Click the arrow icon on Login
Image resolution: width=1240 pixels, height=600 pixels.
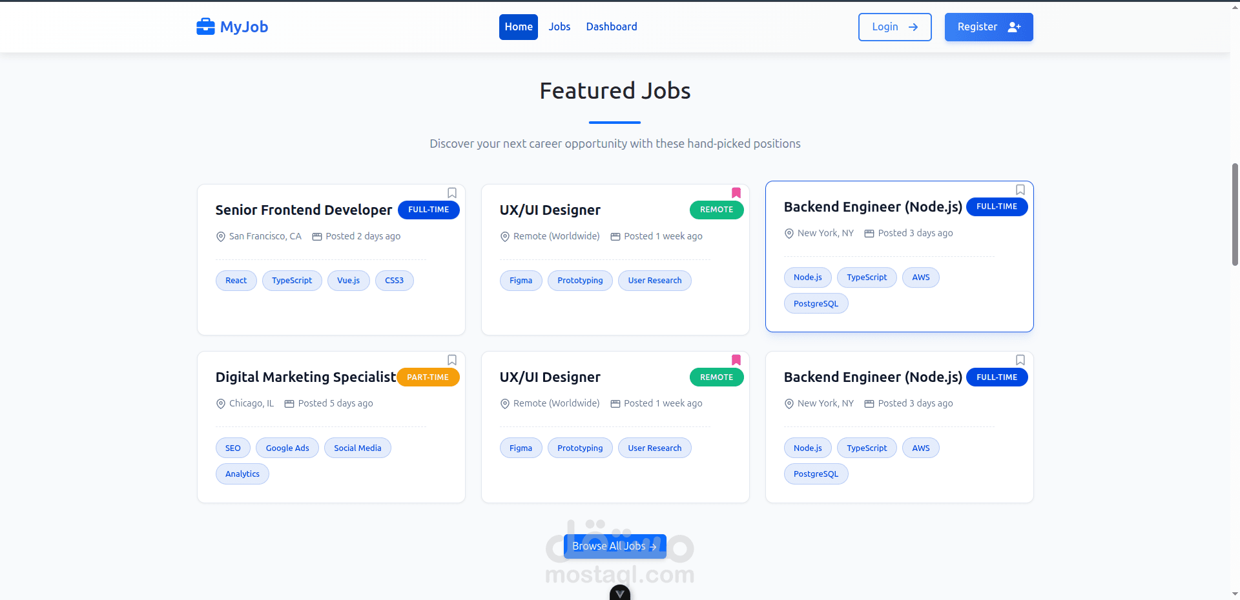(x=913, y=27)
